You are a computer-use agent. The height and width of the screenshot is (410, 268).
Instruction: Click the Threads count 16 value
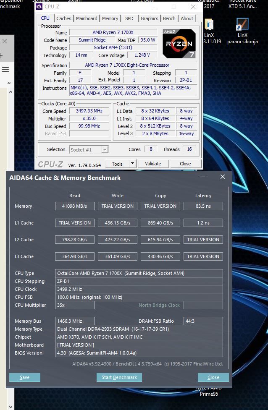tap(189, 149)
